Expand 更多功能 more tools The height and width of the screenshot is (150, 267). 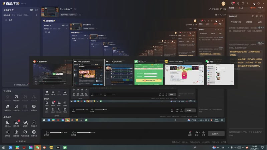(21, 141)
